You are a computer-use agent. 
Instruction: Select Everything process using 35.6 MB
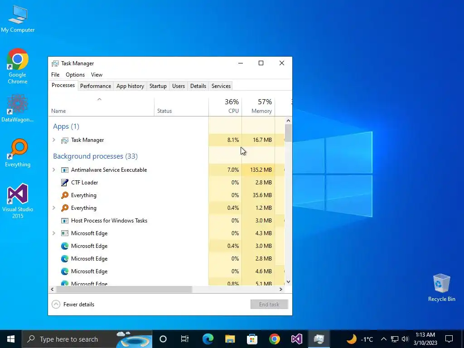point(167,195)
